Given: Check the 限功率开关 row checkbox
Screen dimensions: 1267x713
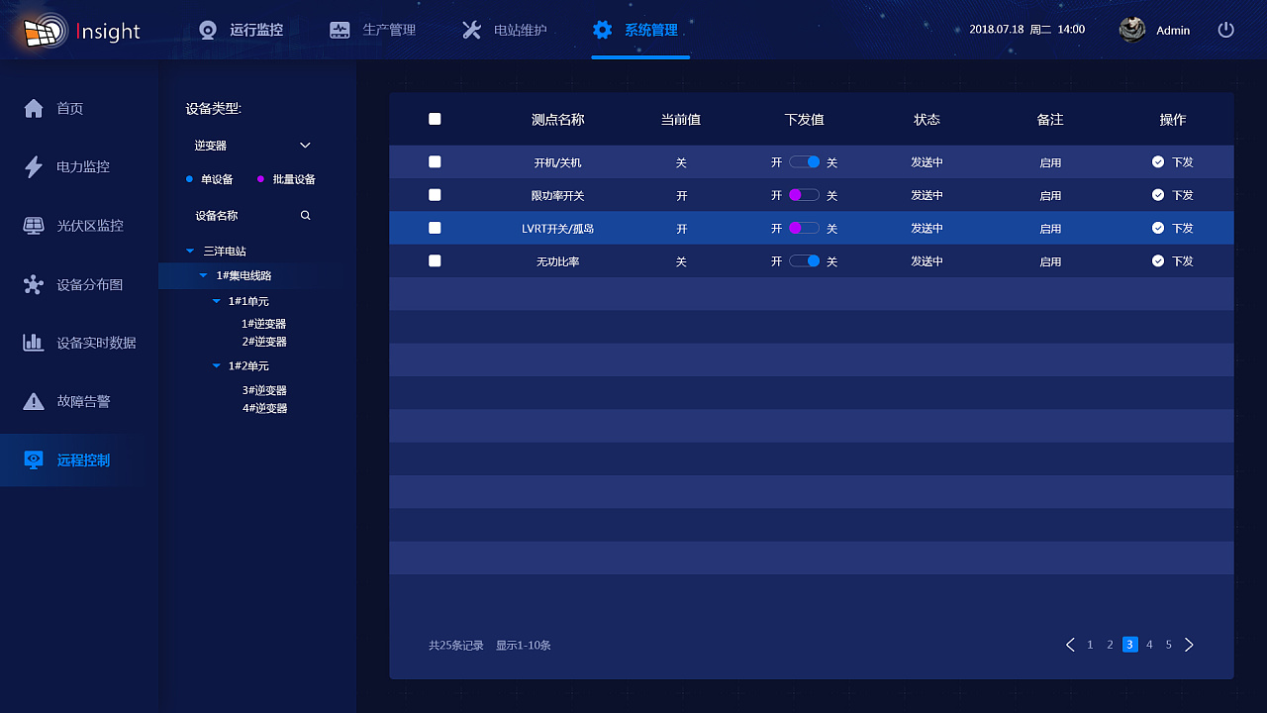Looking at the screenshot, I should tap(435, 195).
